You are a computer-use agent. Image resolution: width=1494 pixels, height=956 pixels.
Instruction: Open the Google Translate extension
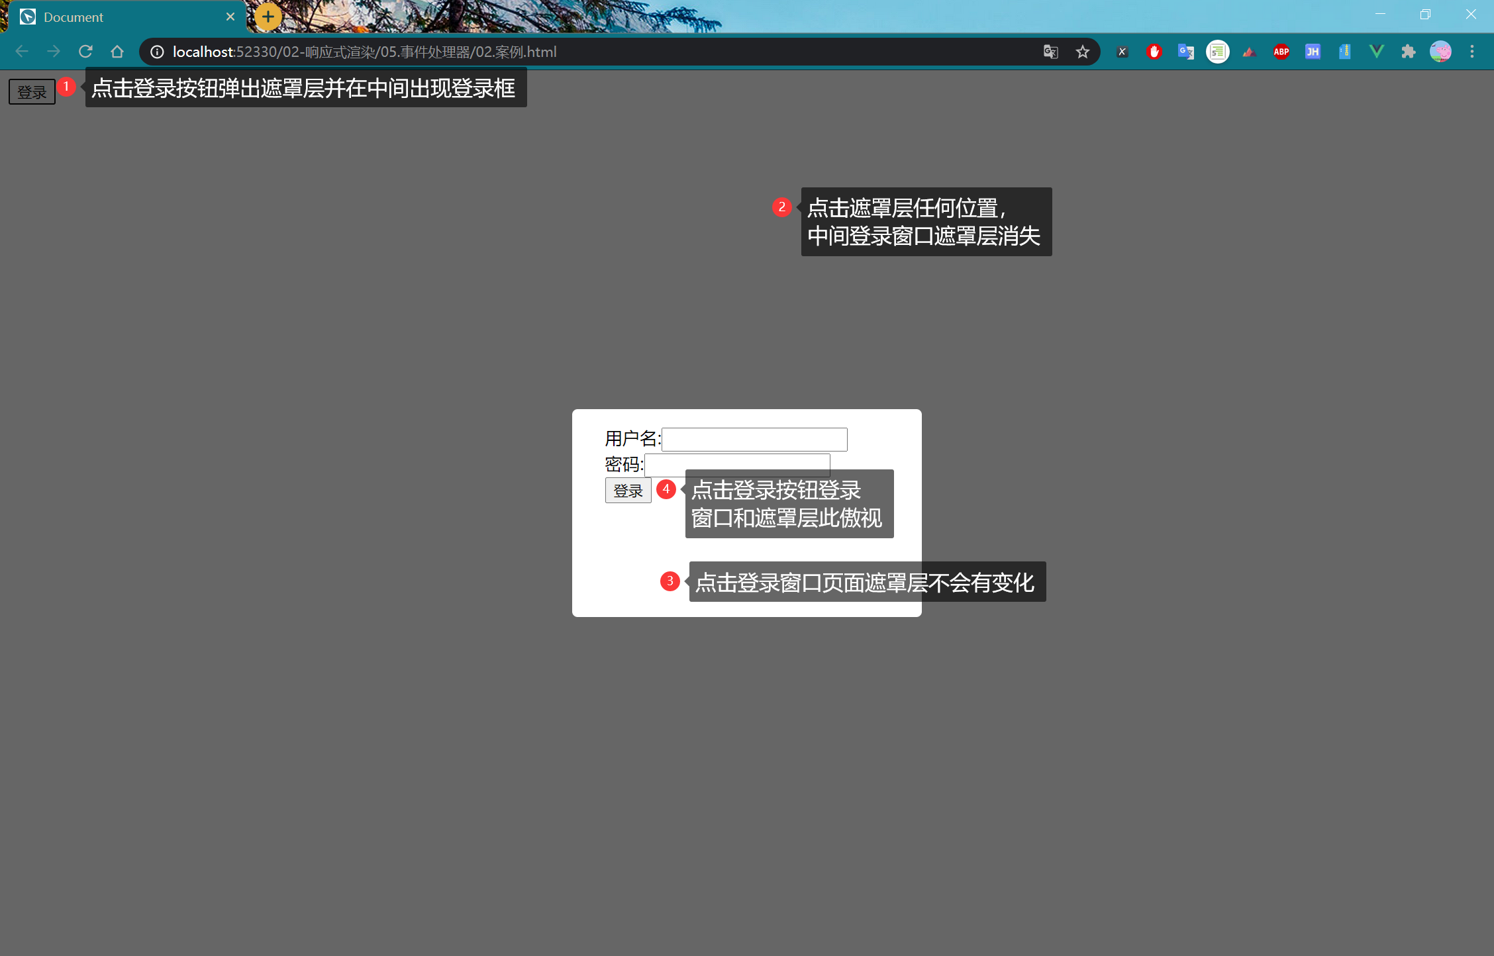pos(1186,52)
